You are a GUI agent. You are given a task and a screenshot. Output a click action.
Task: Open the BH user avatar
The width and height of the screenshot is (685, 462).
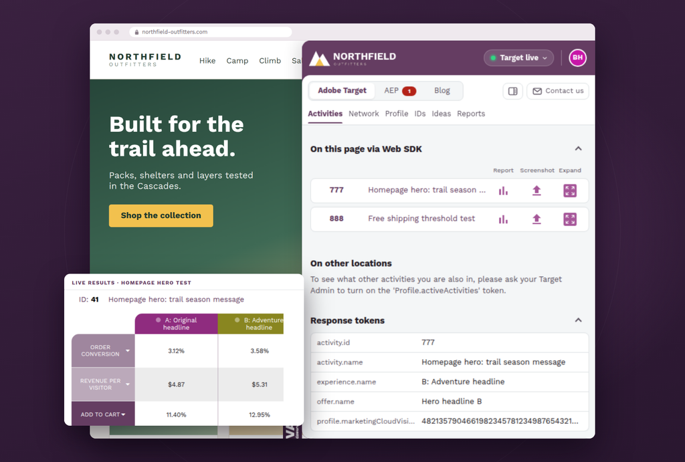point(577,57)
